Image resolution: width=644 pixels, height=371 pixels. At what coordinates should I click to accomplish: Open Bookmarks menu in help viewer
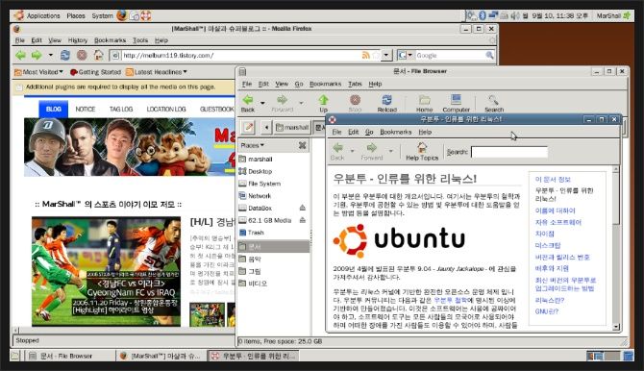[395, 132]
